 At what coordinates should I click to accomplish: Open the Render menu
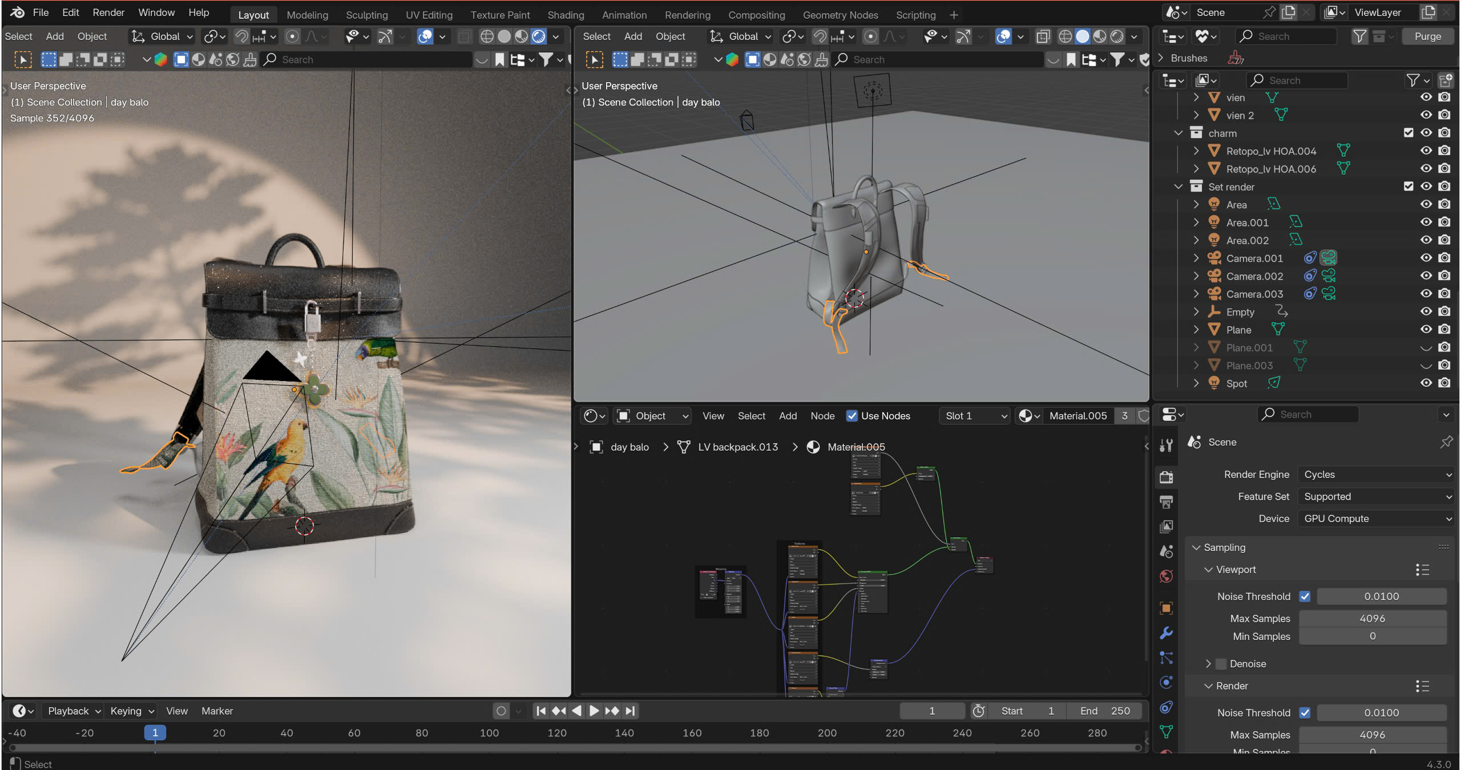108,13
